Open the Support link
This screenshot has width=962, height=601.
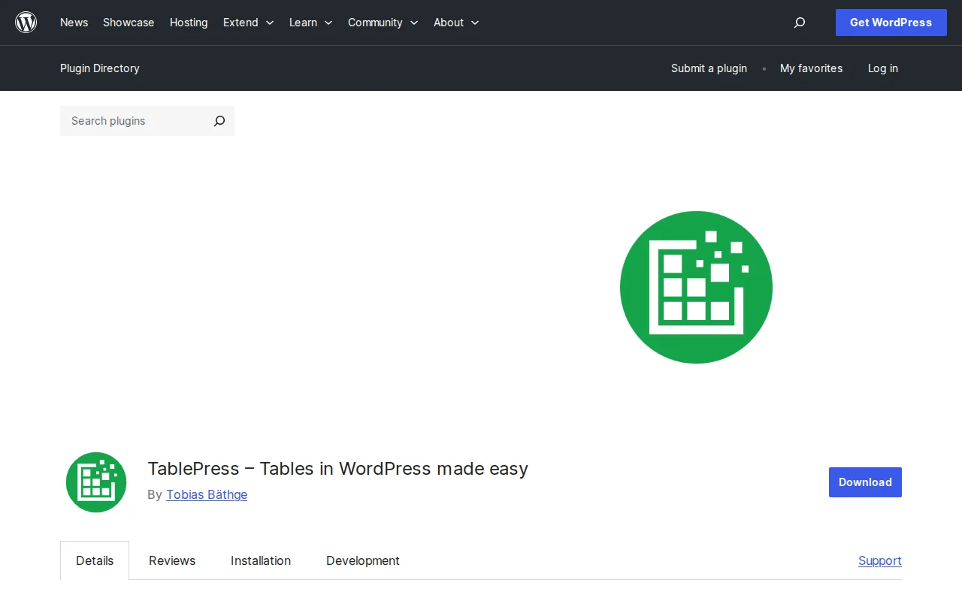pyautogui.click(x=879, y=560)
